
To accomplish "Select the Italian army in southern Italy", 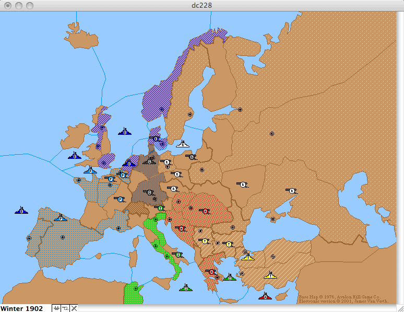I will click(178, 255).
